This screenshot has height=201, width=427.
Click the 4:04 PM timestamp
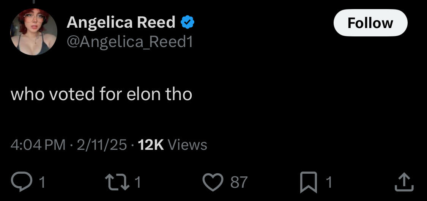click(x=38, y=145)
